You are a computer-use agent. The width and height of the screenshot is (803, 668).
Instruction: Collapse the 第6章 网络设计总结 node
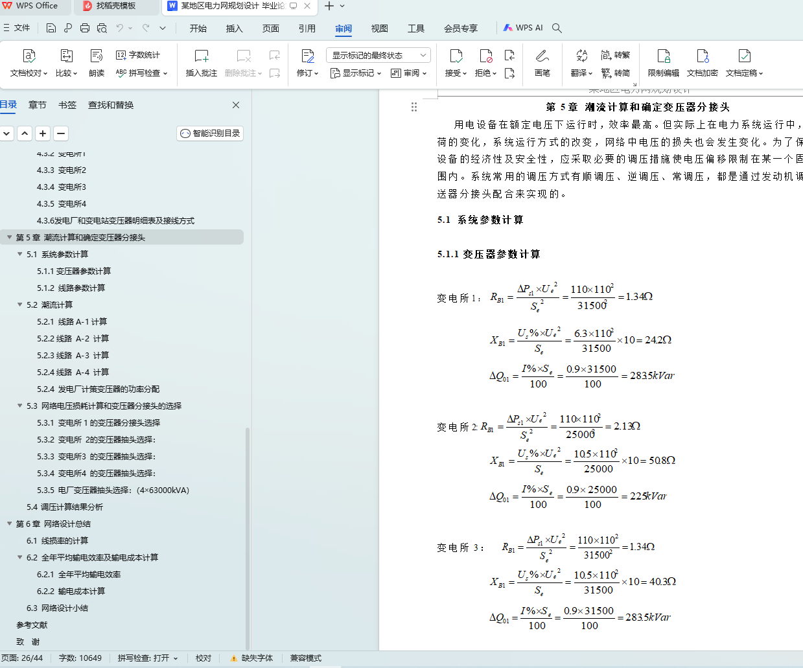click(x=10, y=524)
